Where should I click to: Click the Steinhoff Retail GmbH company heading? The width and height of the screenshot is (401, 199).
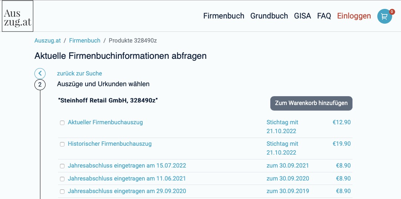pos(108,101)
